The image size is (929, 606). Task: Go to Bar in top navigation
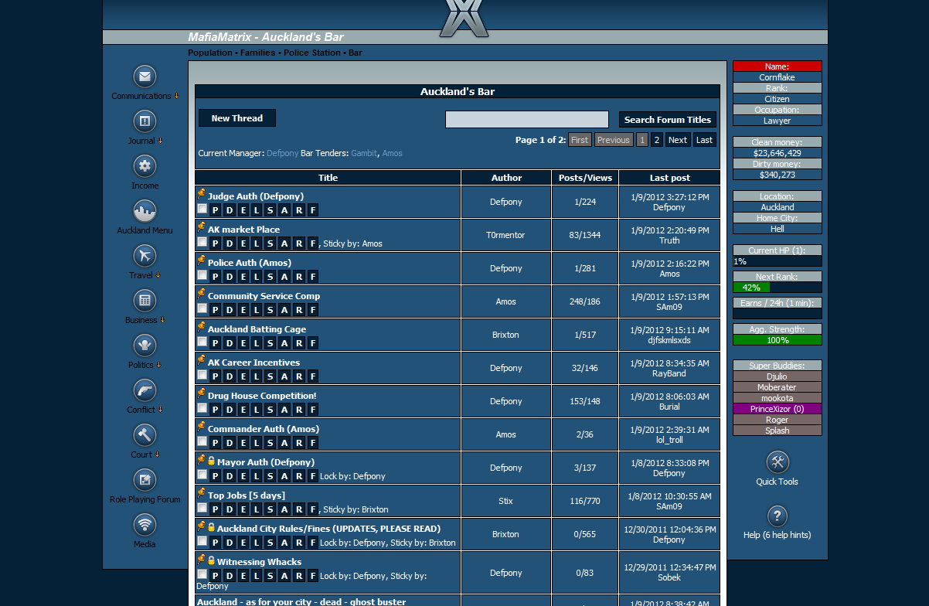[356, 53]
